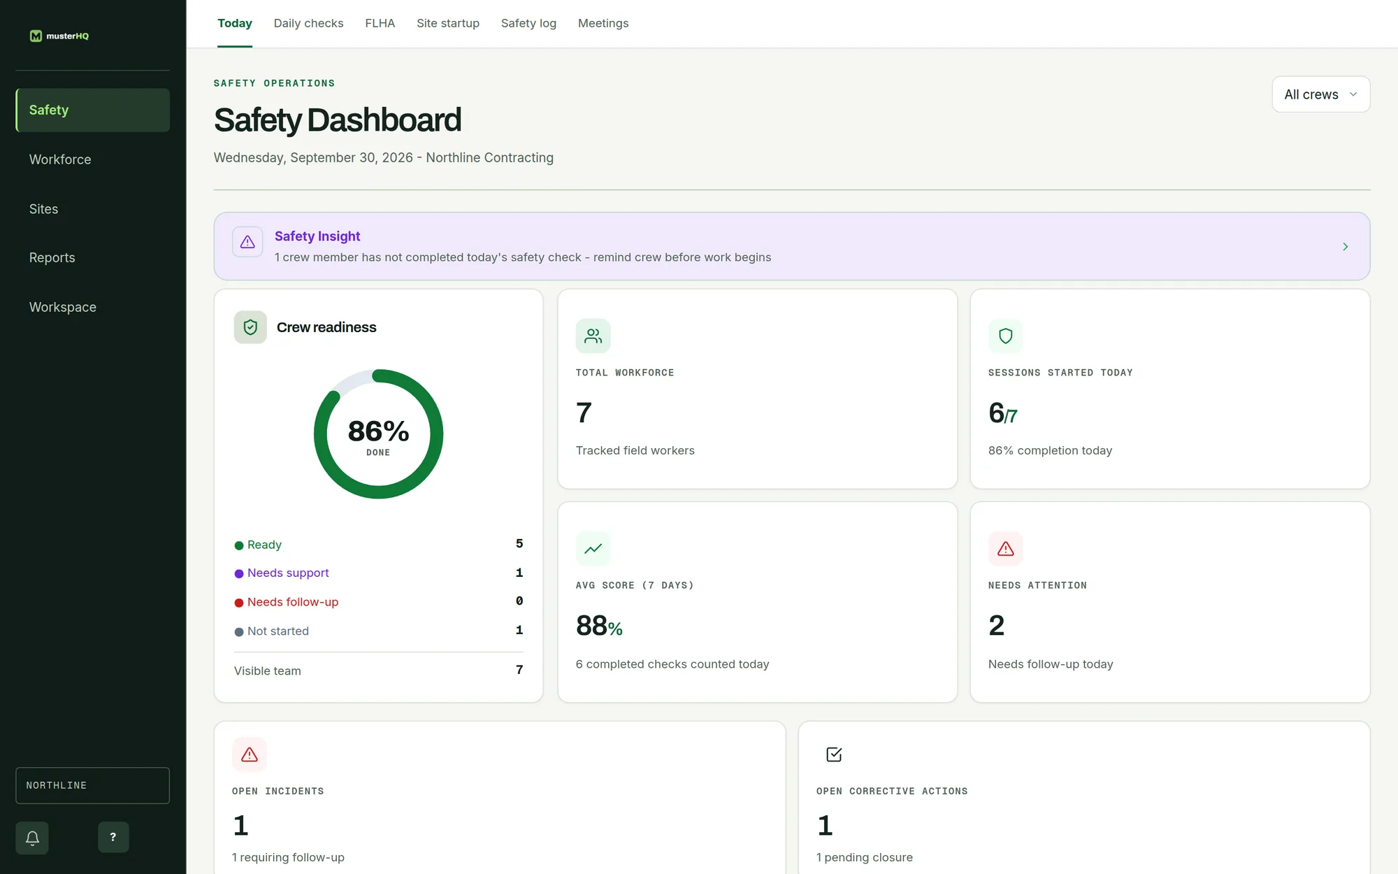The height and width of the screenshot is (874, 1398).
Task: Click '6 completed checks counted today'
Action: click(x=672, y=664)
